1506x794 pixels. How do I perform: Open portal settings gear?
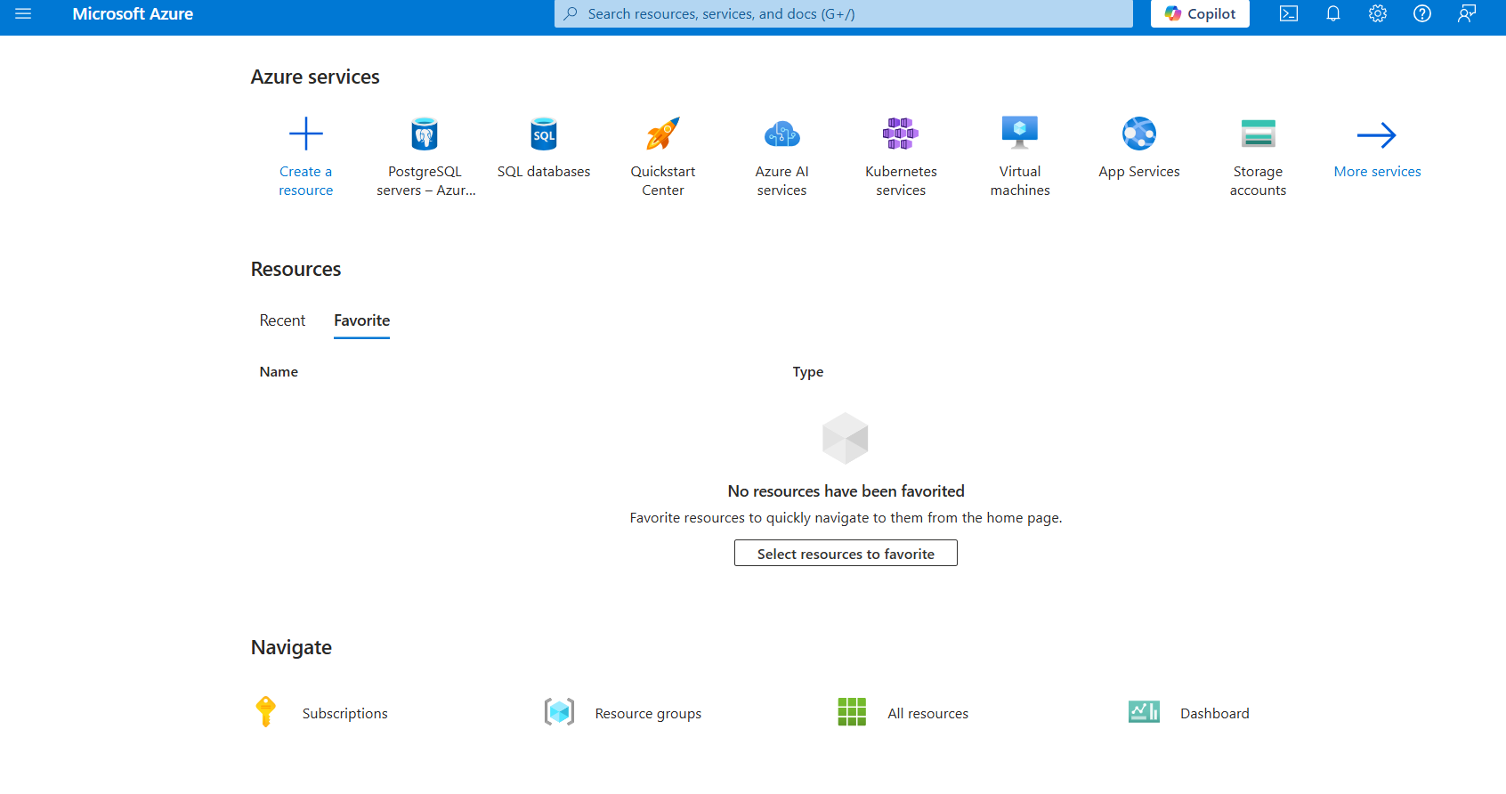tap(1378, 13)
